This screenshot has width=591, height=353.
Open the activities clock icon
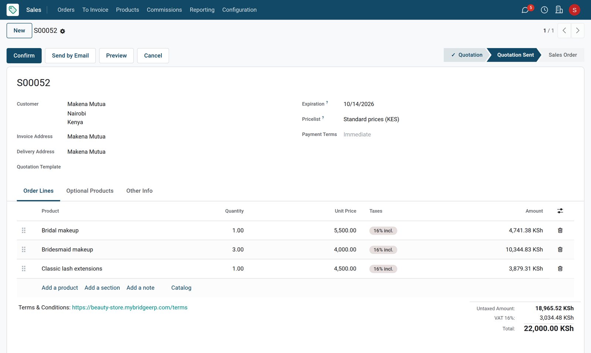pyautogui.click(x=544, y=10)
